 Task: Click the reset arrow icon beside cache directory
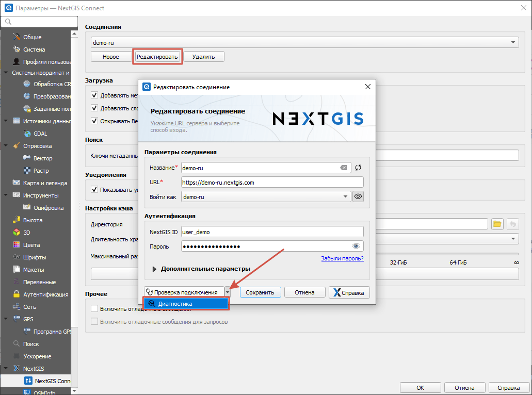(513, 224)
